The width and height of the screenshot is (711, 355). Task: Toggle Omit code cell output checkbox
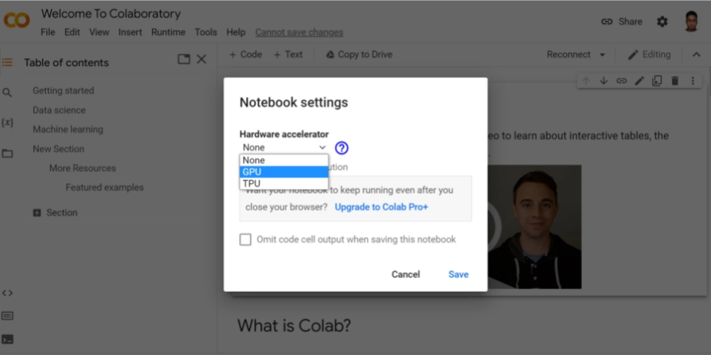245,240
